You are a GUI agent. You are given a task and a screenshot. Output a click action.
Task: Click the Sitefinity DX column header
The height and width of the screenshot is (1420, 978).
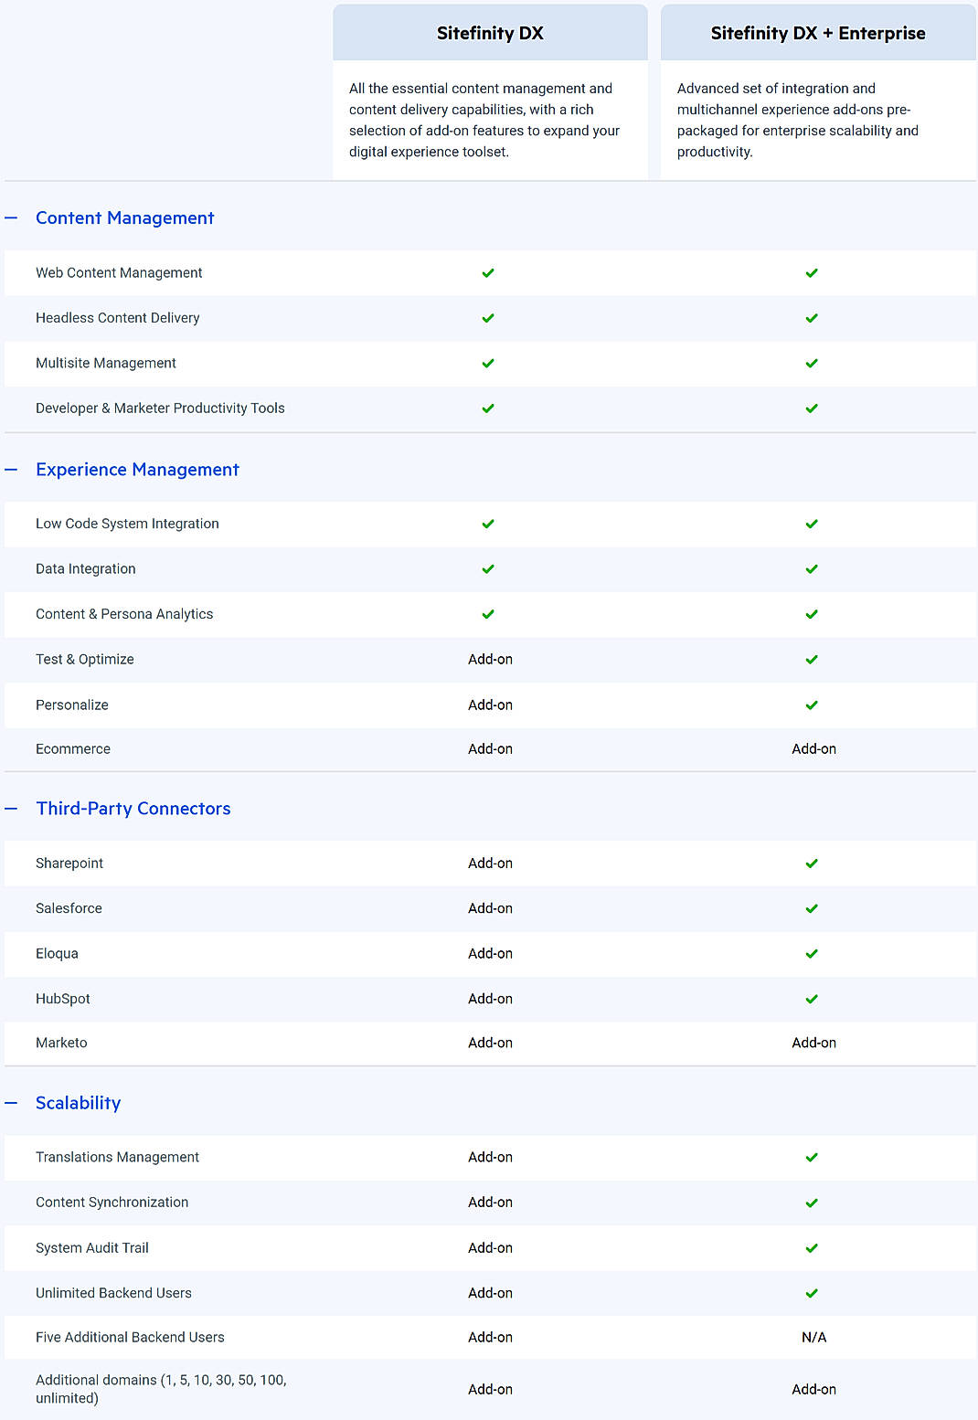pos(490,34)
